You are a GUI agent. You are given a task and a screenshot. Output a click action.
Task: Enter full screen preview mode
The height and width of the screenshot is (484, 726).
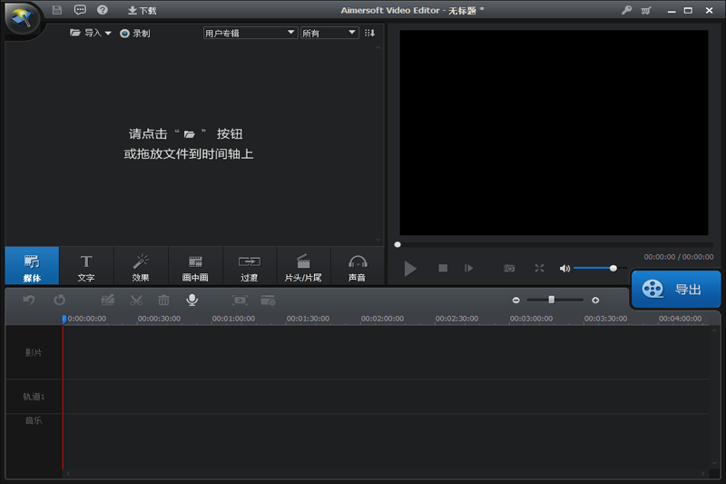coord(539,268)
